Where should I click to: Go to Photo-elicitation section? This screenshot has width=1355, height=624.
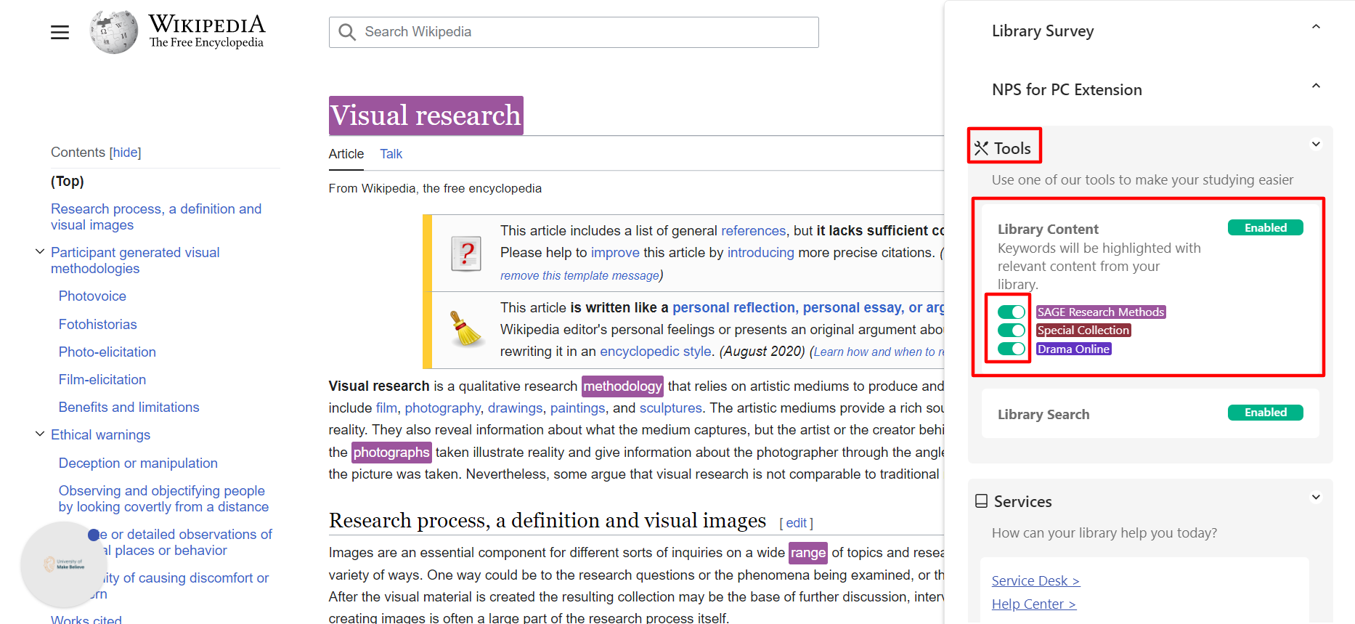click(107, 352)
